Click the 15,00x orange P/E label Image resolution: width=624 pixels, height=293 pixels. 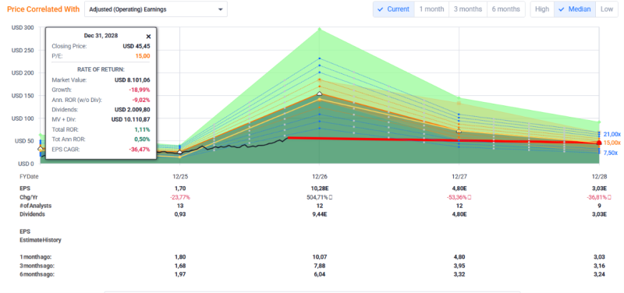[612, 143]
